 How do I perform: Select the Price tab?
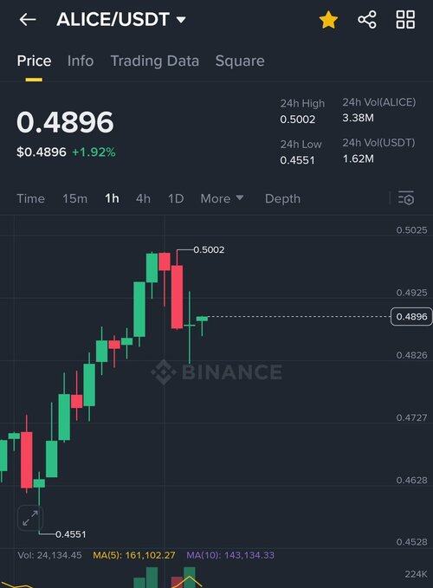34,61
